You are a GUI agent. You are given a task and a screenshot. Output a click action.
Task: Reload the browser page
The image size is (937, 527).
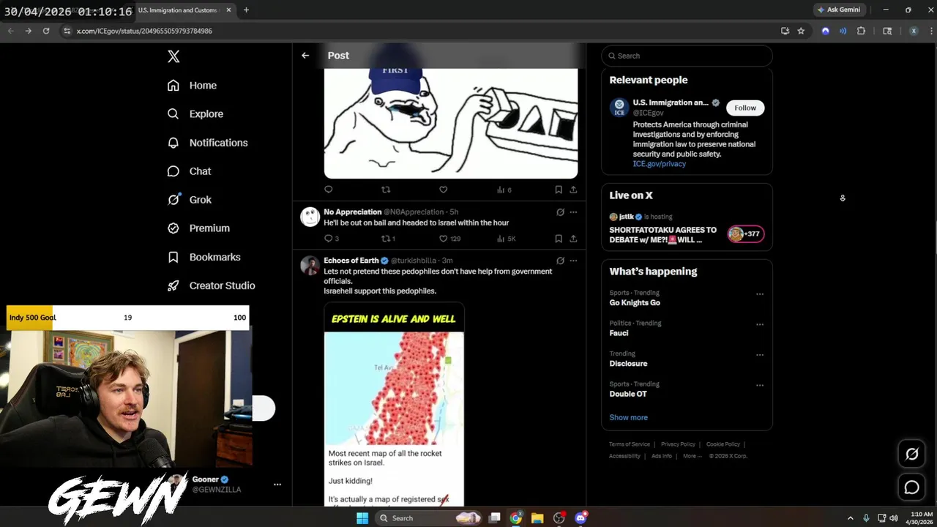coord(46,31)
